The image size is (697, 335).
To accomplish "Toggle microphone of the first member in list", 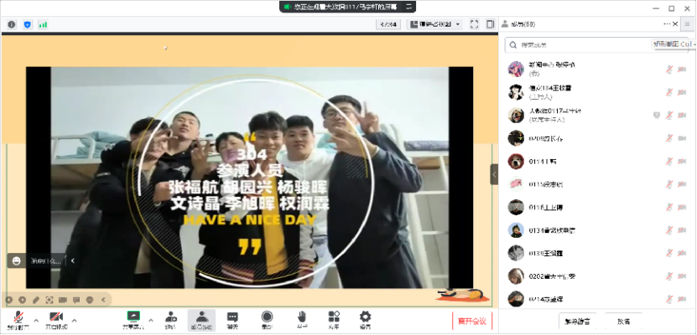I will (x=670, y=69).
